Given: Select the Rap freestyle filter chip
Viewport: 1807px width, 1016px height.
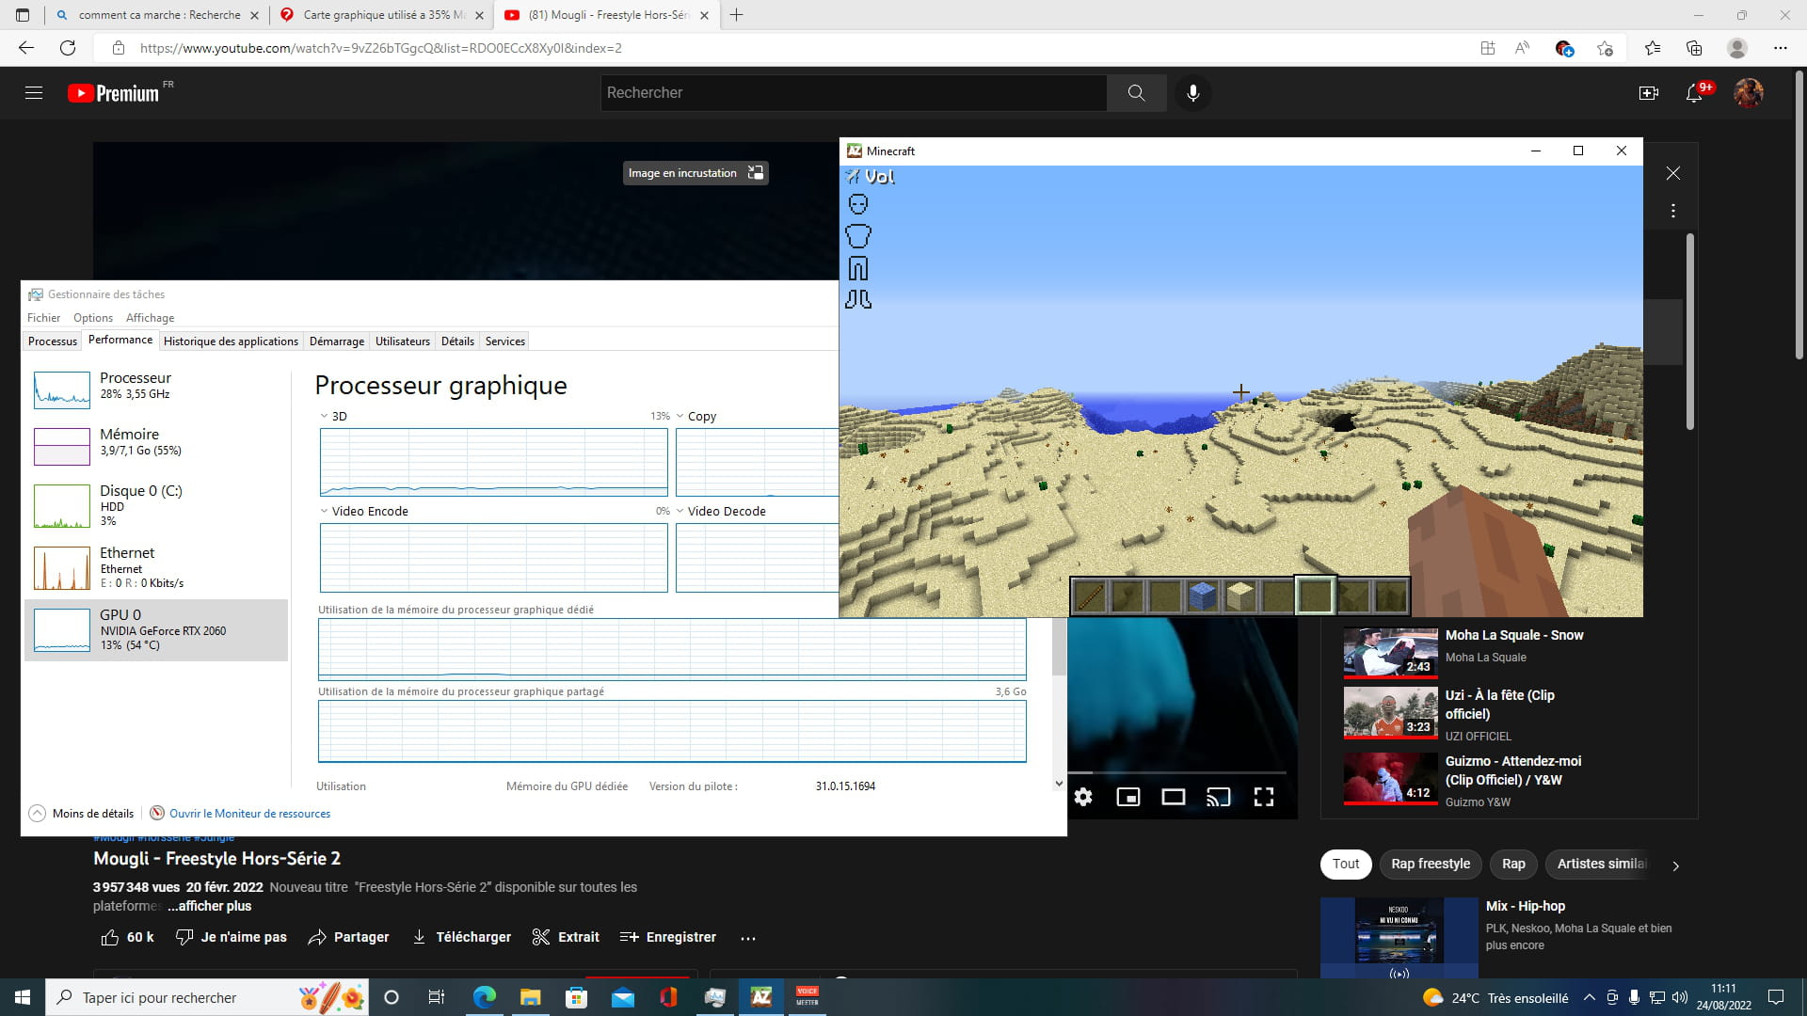Looking at the screenshot, I should (x=1431, y=864).
